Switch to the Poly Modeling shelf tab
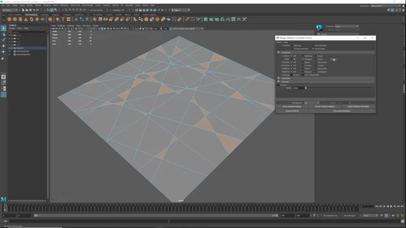 point(31,15)
